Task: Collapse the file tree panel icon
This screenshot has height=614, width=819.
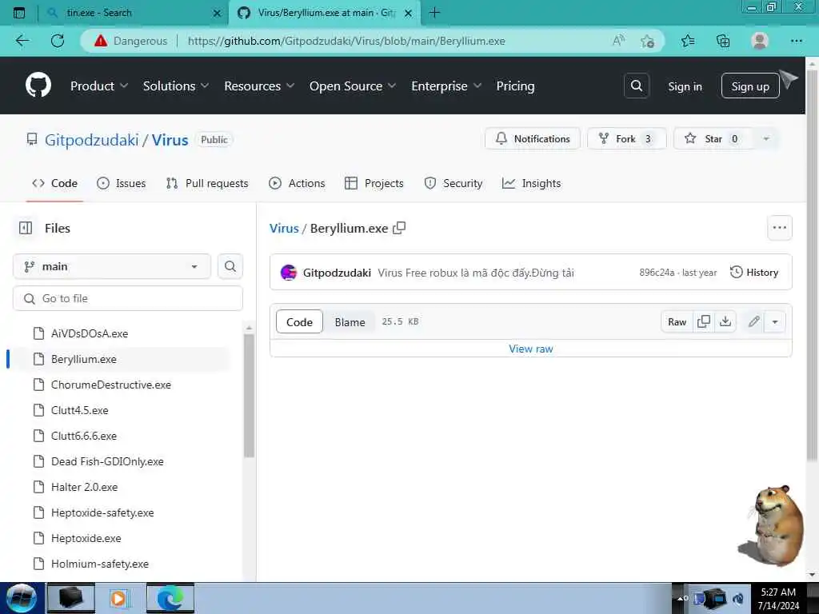Action: (x=25, y=228)
